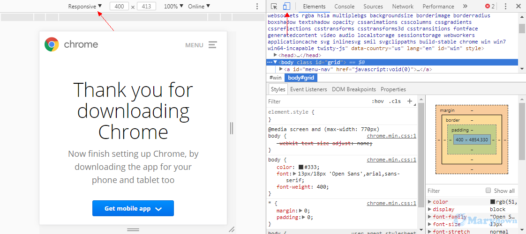This screenshot has width=526, height=234.
Task: Open chrome.min.css:1 link beside media query rule
Action: [391, 136]
